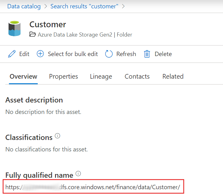Click the Refresh circular arrow icon
Screen dimensions: 223x196
pyautogui.click(x=109, y=54)
